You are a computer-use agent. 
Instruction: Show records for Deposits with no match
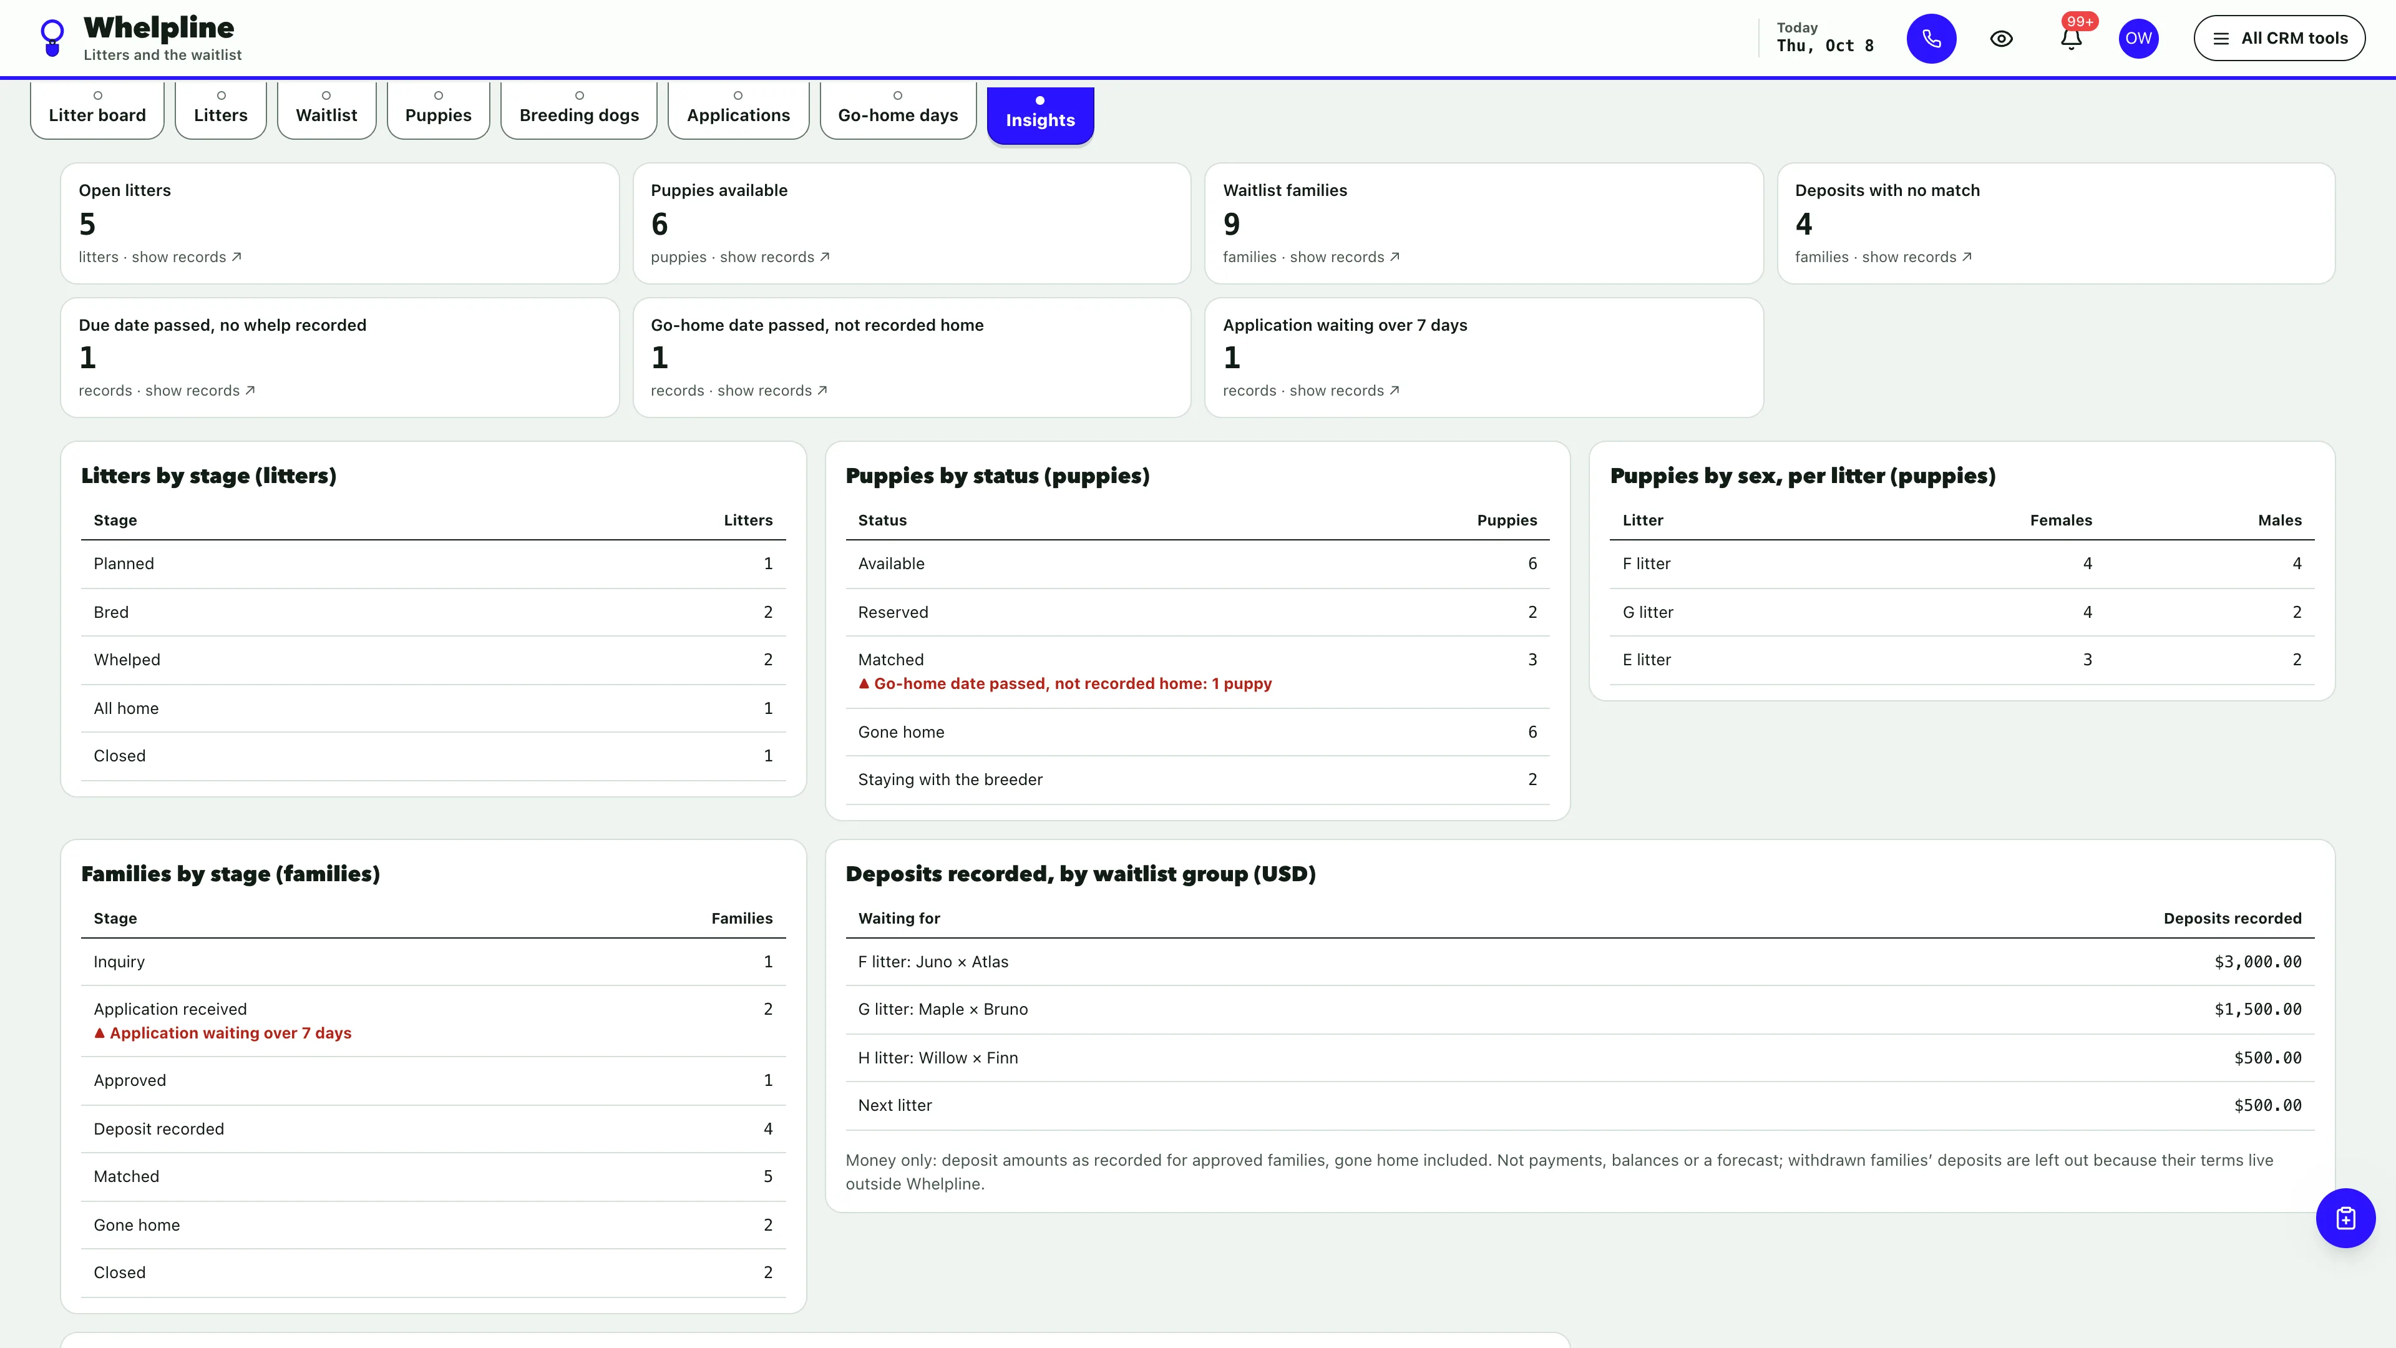(x=1916, y=256)
